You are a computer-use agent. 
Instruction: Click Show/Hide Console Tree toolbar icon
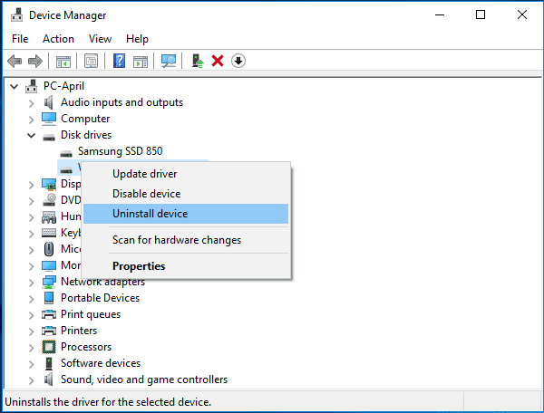pyautogui.click(x=63, y=62)
